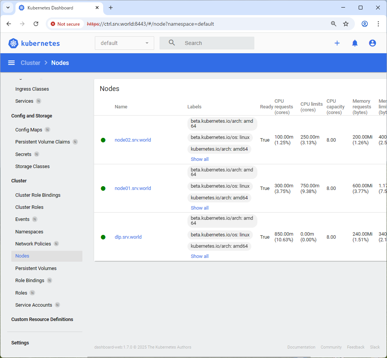
Task: Open the notifications bell
Action: pyautogui.click(x=354, y=43)
